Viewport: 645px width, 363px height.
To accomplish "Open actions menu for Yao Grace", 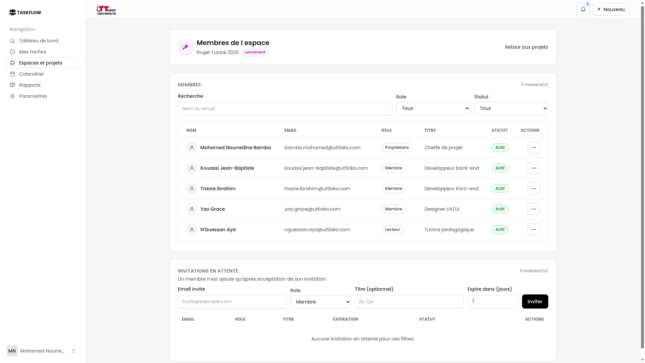I will click(533, 209).
